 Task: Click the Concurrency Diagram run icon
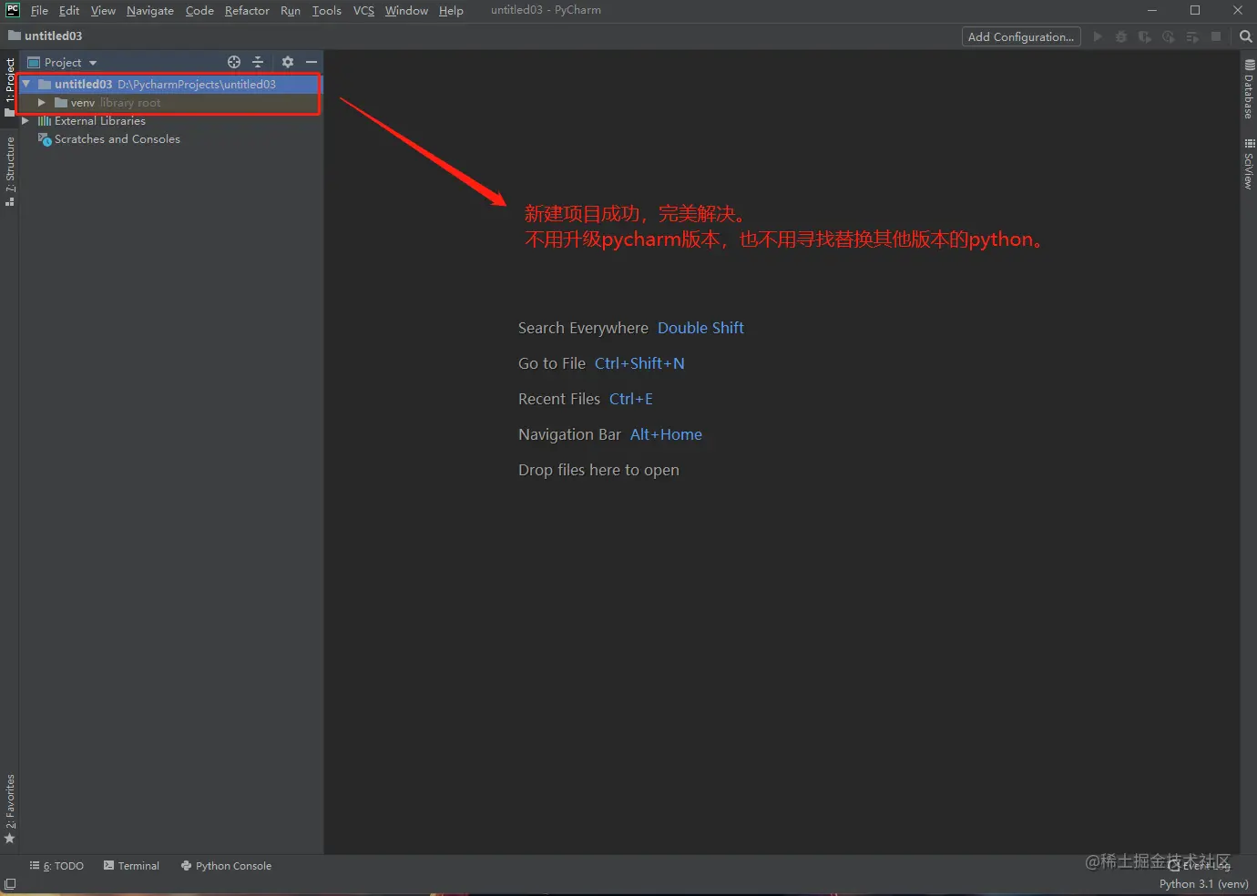click(x=1192, y=36)
